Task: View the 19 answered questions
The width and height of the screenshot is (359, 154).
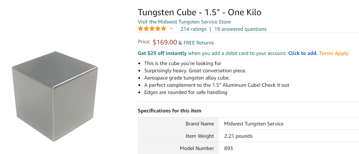Action: pos(240,29)
